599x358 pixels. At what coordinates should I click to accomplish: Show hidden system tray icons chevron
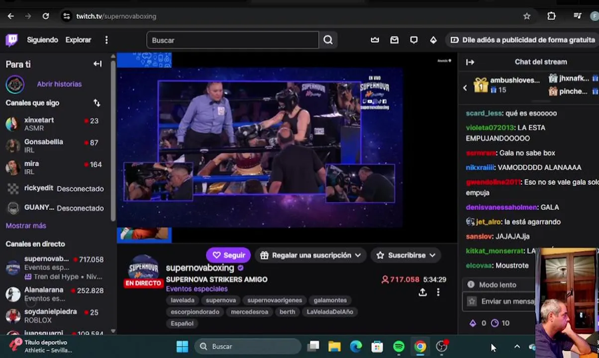click(517, 347)
